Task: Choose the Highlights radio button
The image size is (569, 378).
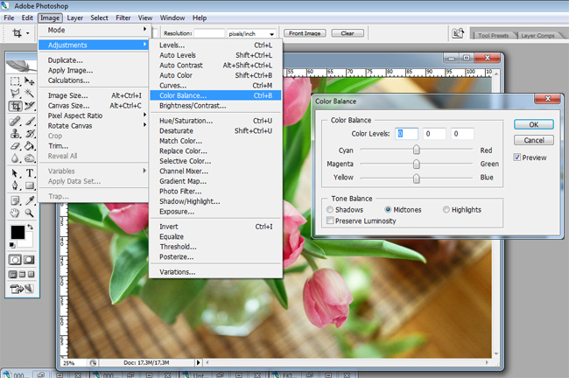Action: 446,210
